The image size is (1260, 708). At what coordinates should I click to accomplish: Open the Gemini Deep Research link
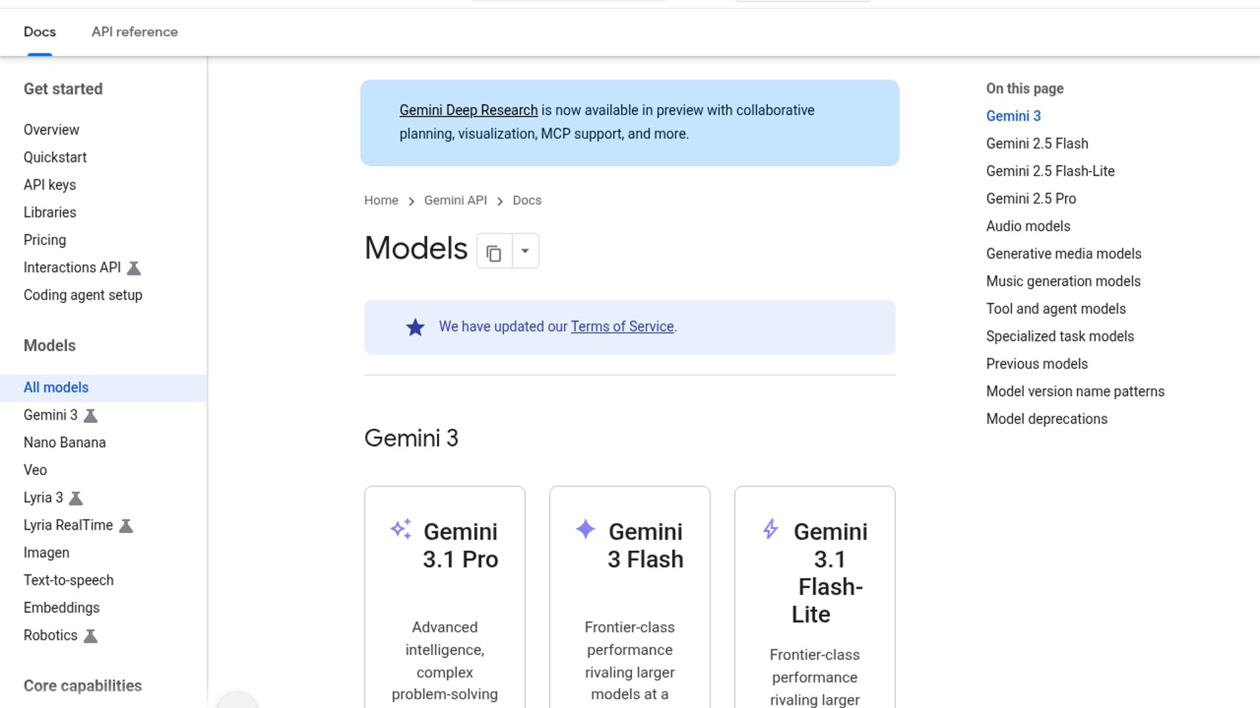click(x=469, y=110)
